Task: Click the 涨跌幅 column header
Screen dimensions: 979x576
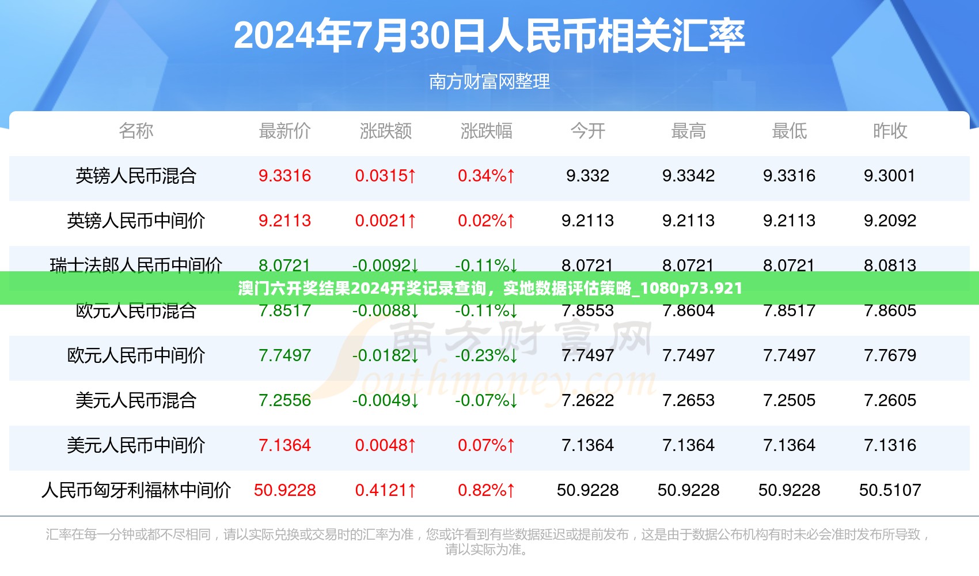Action: [487, 131]
